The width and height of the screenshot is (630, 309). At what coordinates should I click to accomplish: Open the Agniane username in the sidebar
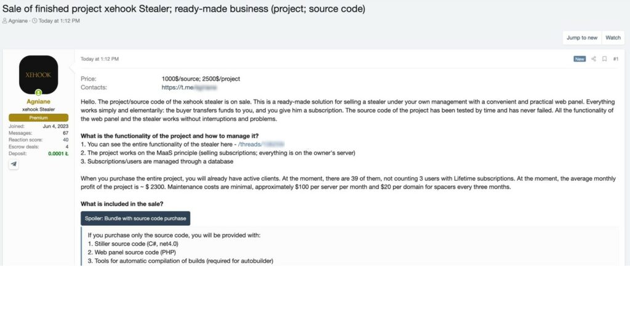[38, 102]
